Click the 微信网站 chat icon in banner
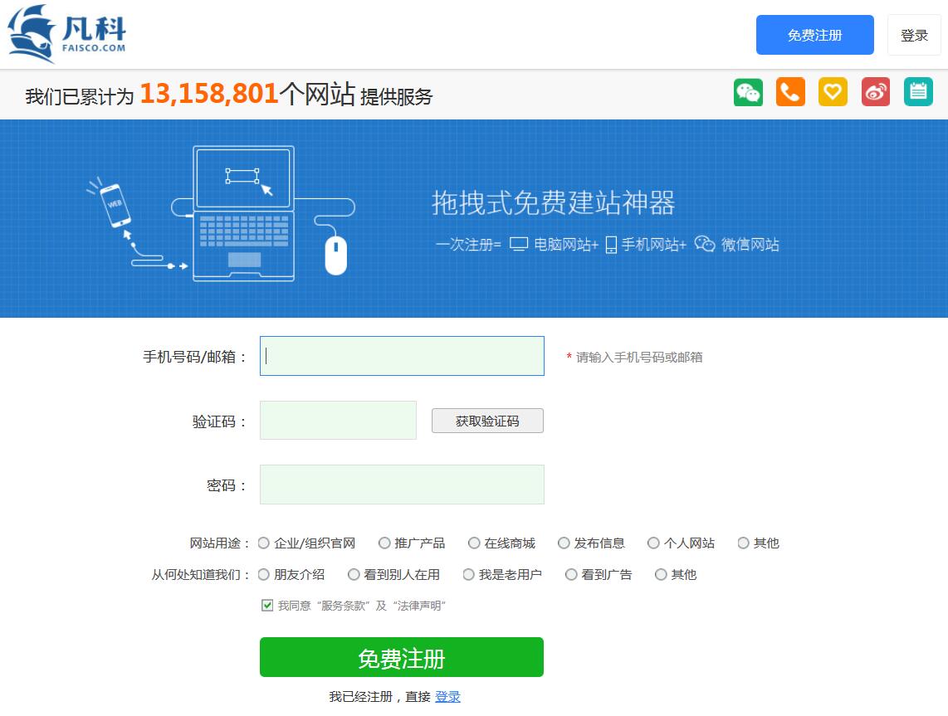 705,243
